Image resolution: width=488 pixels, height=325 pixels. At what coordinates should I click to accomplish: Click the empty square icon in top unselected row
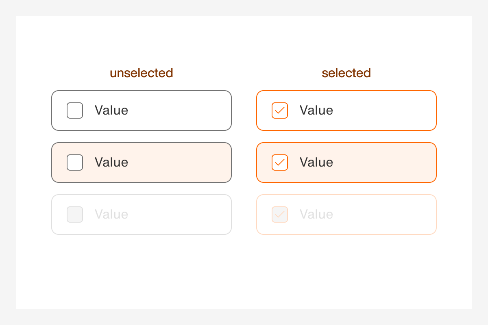(x=75, y=110)
